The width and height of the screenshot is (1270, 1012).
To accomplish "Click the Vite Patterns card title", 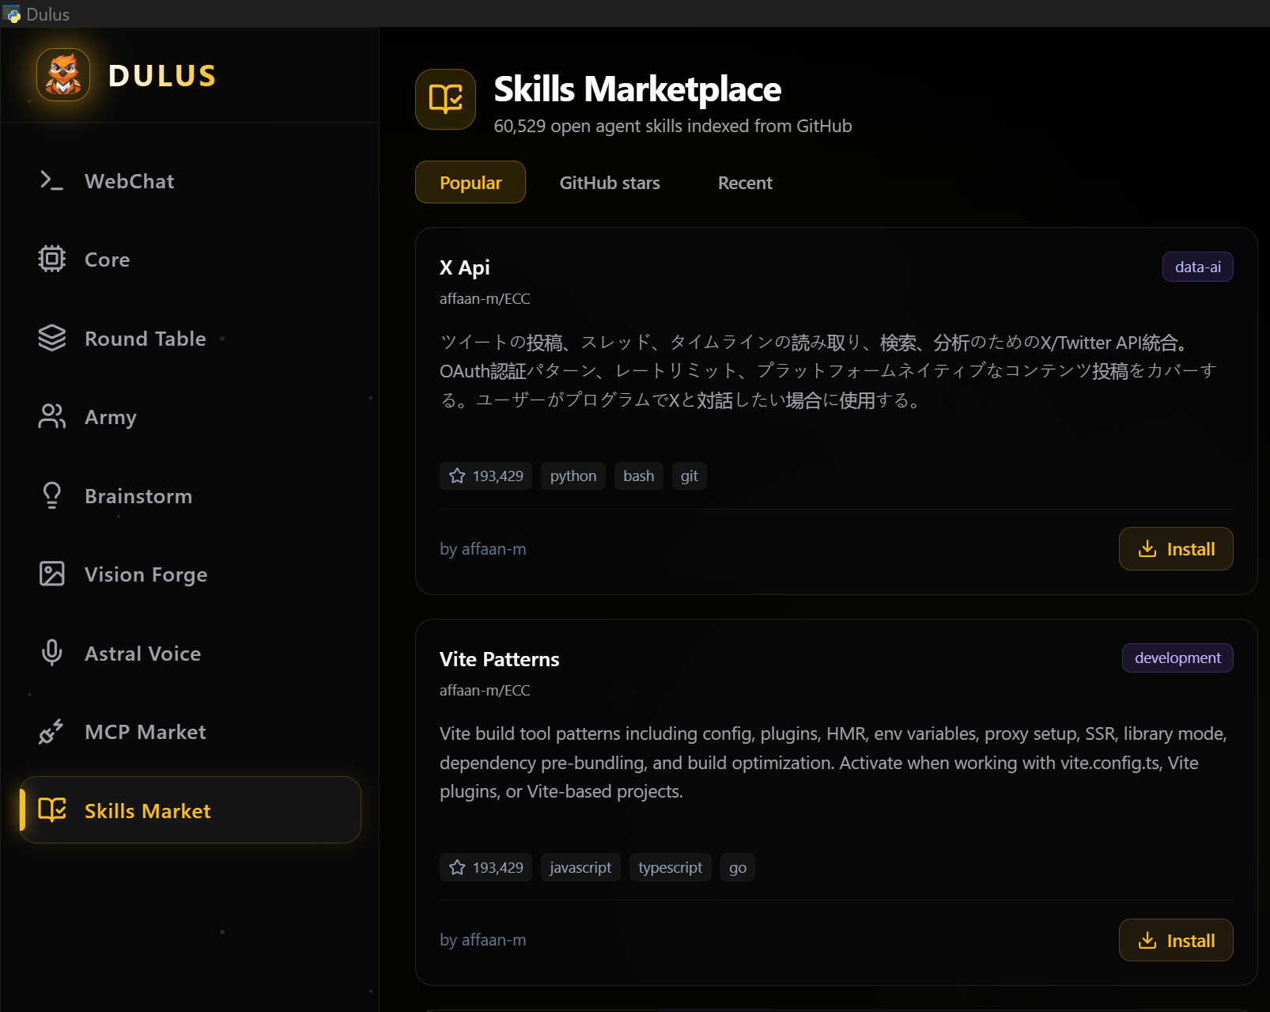I will tap(500, 659).
